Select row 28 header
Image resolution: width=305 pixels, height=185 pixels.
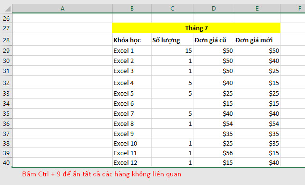point(6,40)
